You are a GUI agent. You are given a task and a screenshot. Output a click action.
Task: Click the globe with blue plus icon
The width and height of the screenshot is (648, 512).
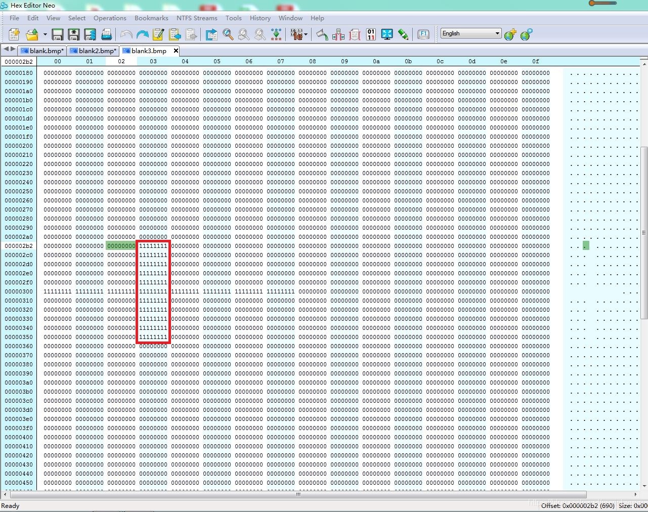click(527, 34)
